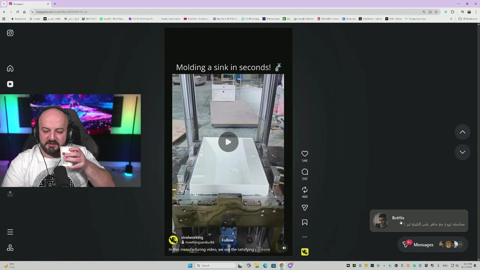Go to the browser home page

(24, 12)
